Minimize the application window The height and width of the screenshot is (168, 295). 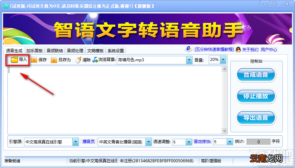point(265,4)
